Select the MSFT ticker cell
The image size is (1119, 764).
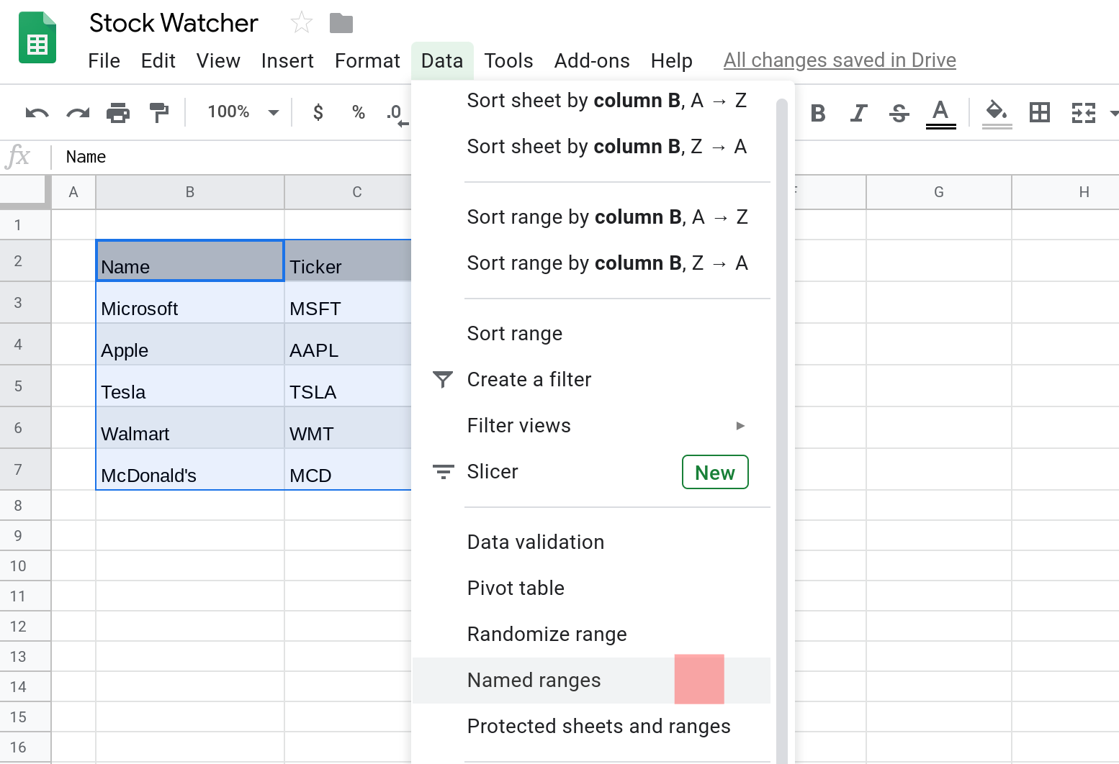click(348, 302)
